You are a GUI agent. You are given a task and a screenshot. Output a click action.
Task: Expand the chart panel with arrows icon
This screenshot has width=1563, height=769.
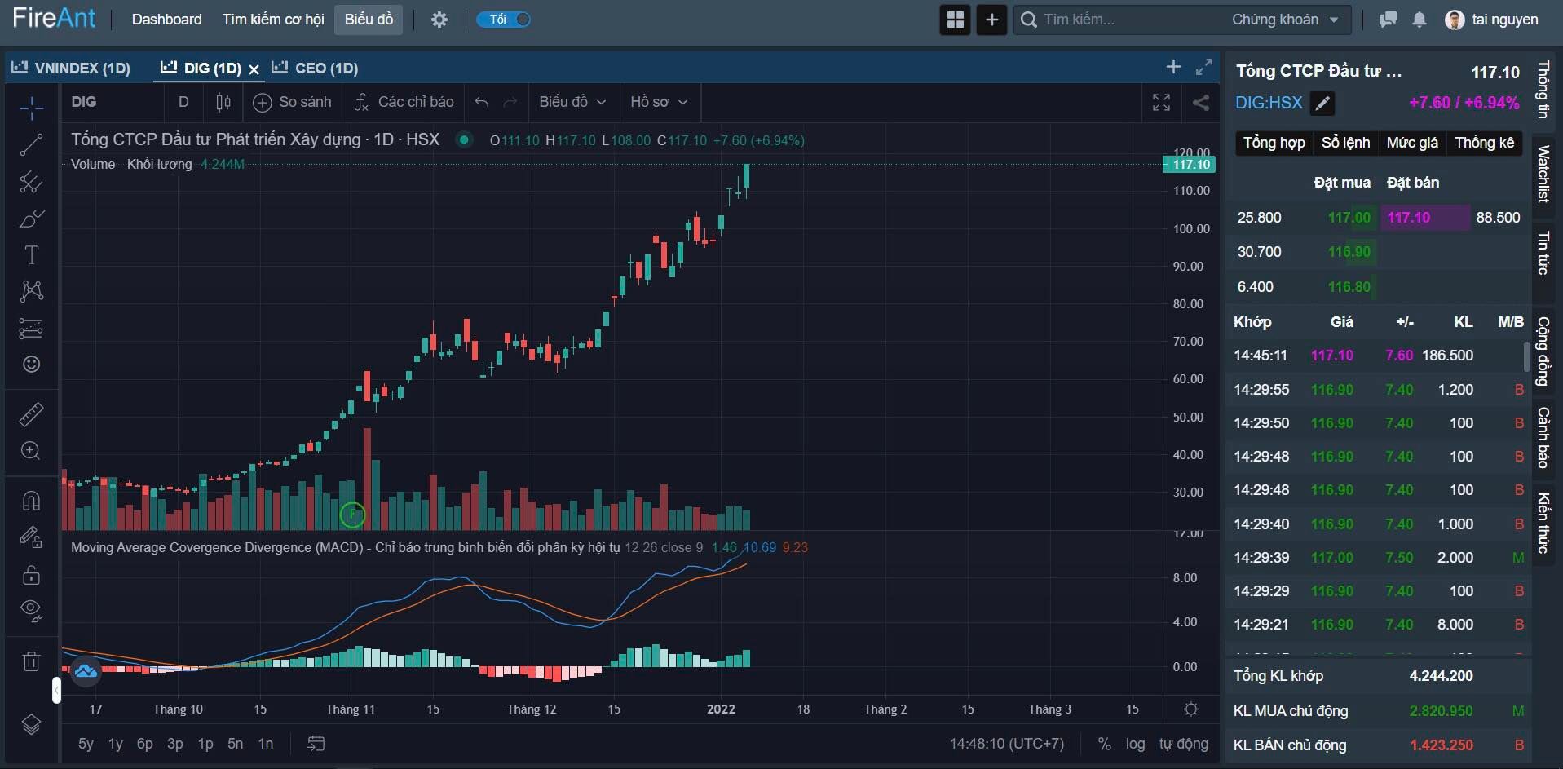pyautogui.click(x=1204, y=67)
